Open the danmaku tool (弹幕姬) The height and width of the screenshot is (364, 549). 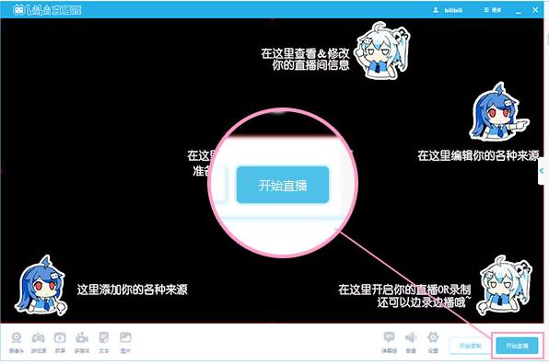389,343
